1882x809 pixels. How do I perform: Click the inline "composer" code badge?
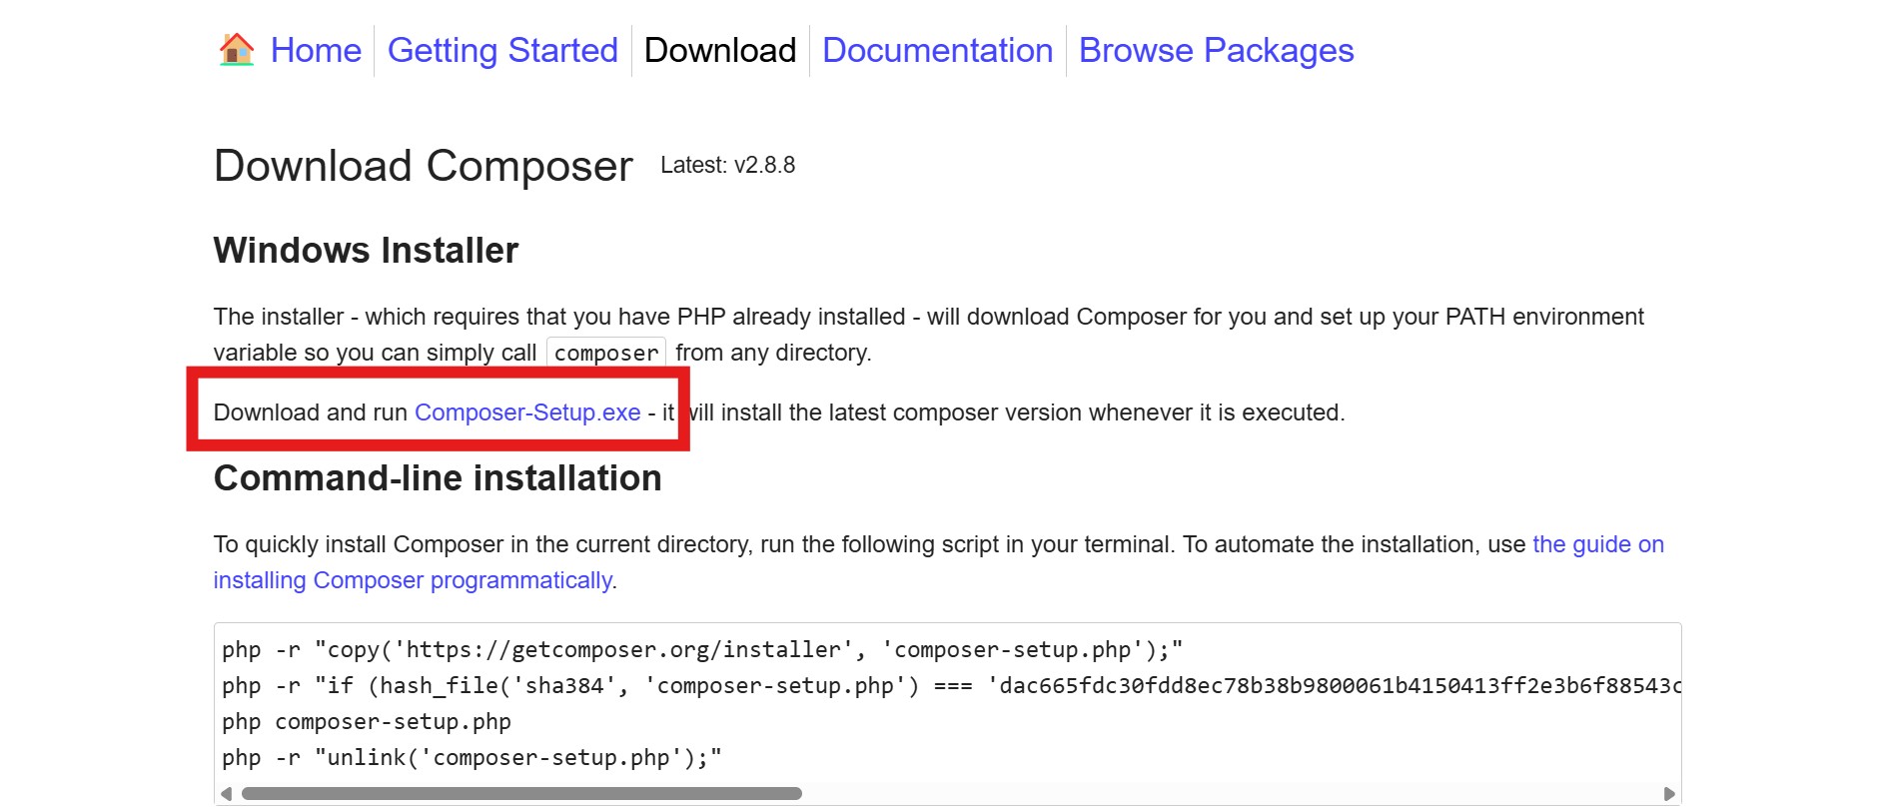click(606, 354)
